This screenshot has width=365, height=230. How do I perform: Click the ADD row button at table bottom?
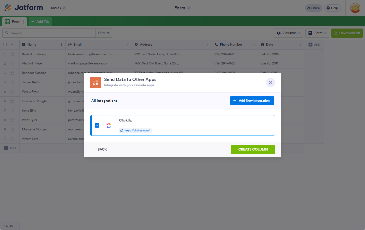point(10,148)
